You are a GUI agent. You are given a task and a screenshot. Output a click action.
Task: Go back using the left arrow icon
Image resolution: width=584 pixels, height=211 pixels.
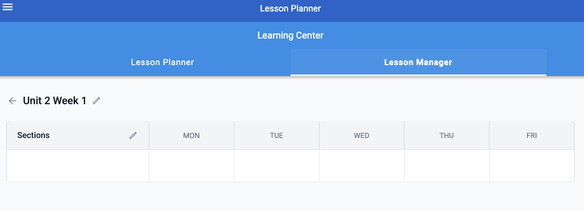pos(13,101)
